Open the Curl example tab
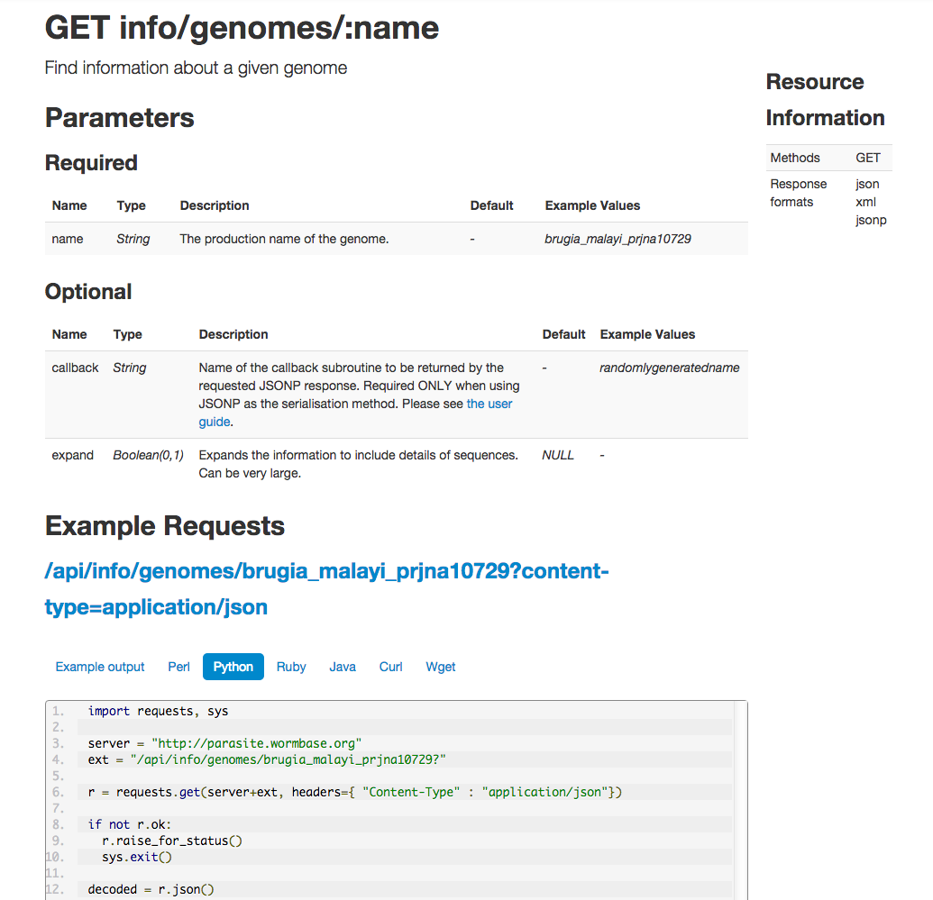933x900 pixels. coord(390,667)
